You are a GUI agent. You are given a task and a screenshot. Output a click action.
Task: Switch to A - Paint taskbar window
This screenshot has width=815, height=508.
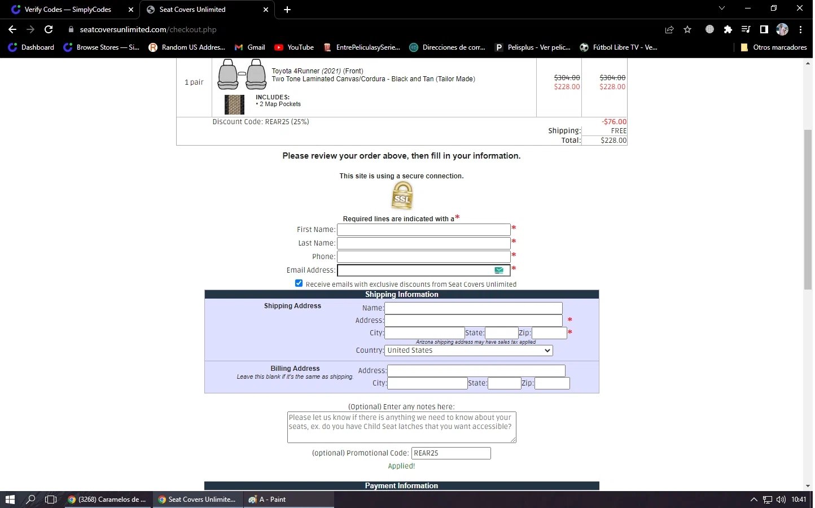288,500
